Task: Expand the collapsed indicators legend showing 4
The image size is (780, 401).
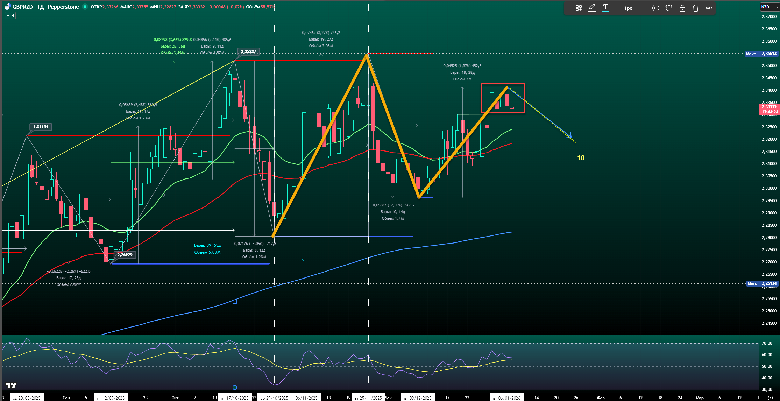Action: click(10, 16)
